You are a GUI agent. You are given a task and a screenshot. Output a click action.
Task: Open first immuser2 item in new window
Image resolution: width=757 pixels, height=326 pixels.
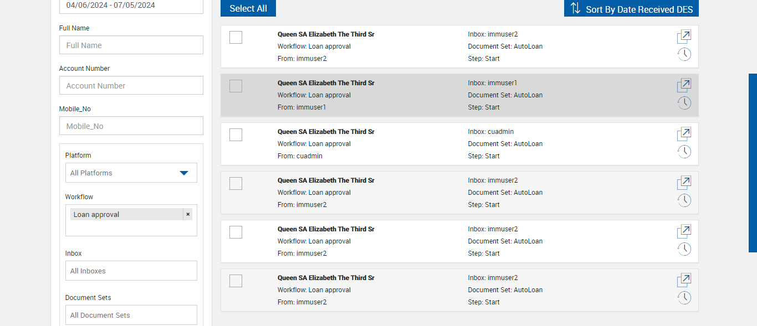point(684,37)
